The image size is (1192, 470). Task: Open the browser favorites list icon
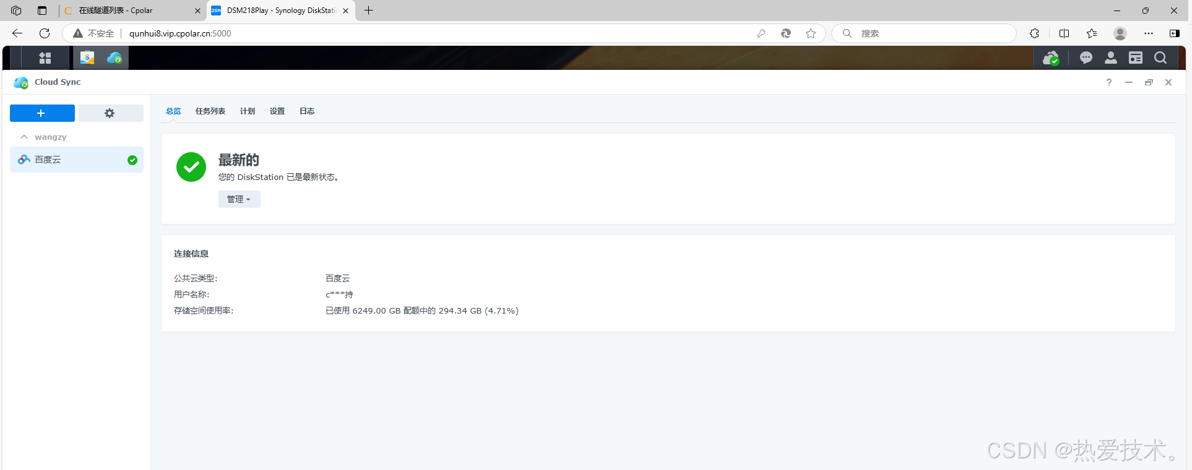[x=1092, y=33]
